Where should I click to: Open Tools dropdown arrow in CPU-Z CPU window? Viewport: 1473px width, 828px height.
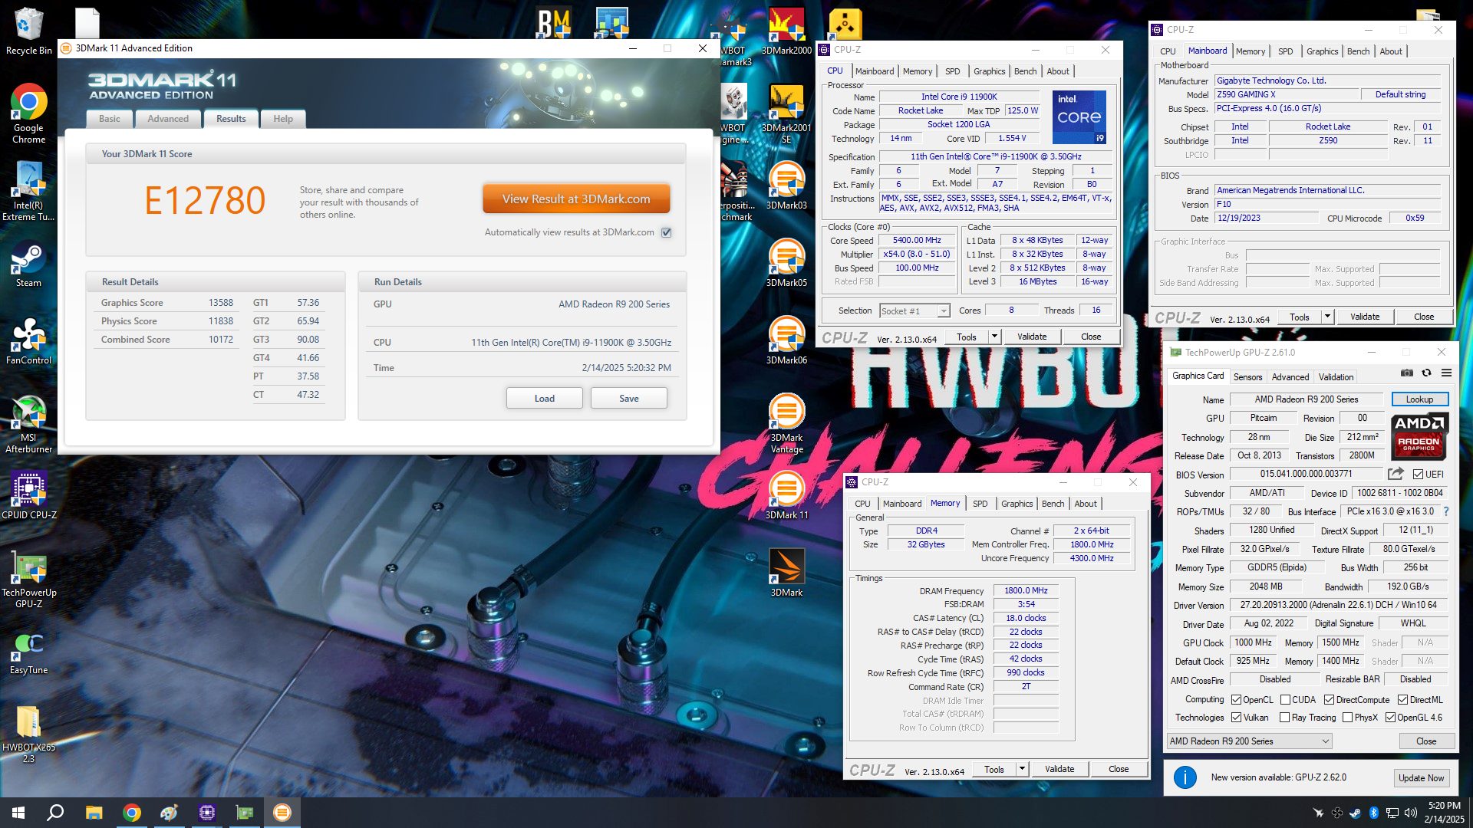point(994,337)
